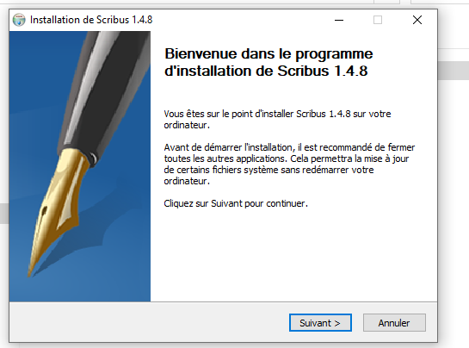469x348 pixels.
Task: Click the silver ring on the pen
Action: [x=92, y=158]
